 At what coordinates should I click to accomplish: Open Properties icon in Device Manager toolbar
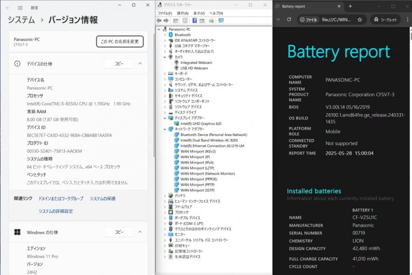pyautogui.click(x=185, y=21)
